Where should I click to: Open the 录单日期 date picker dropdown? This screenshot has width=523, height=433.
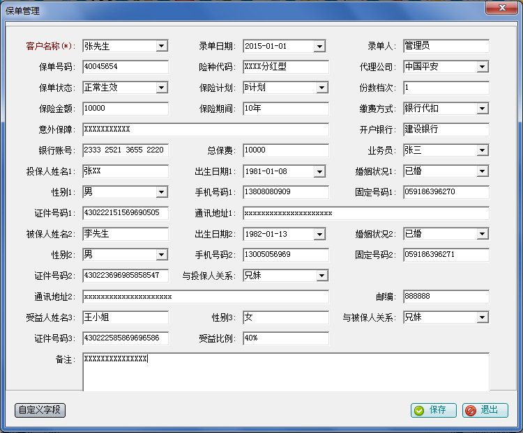(319, 46)
